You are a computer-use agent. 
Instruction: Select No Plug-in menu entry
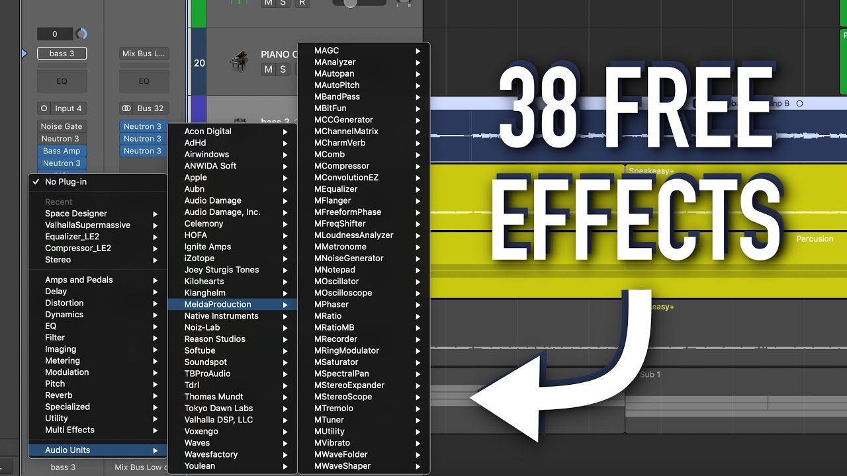[98, 182]
